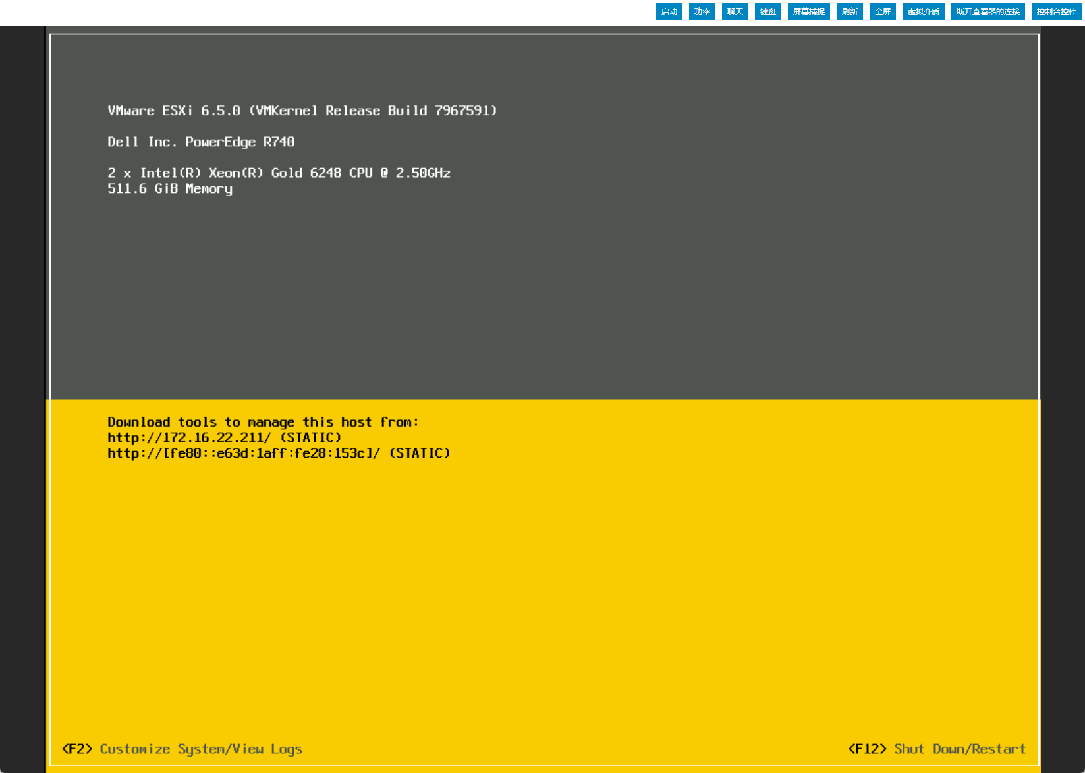Open the 聊天 (Chat) button
The width and height of the screenshot is (1085, 773).
735,12
